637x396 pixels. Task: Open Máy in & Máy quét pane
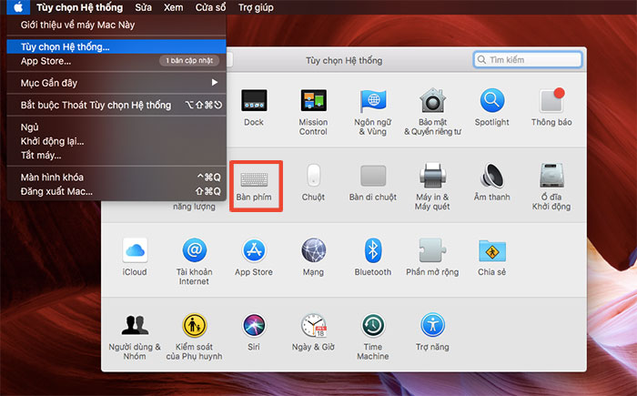click(432, 187)
